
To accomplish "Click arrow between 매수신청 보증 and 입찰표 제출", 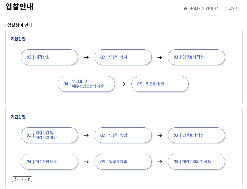I will tap(86, 162).
